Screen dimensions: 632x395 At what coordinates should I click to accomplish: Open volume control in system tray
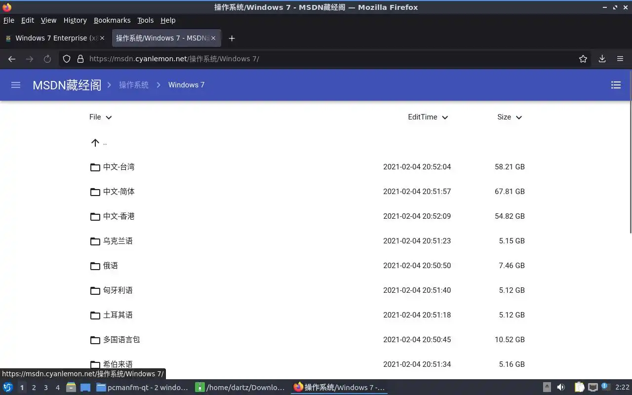pos(561,388)
